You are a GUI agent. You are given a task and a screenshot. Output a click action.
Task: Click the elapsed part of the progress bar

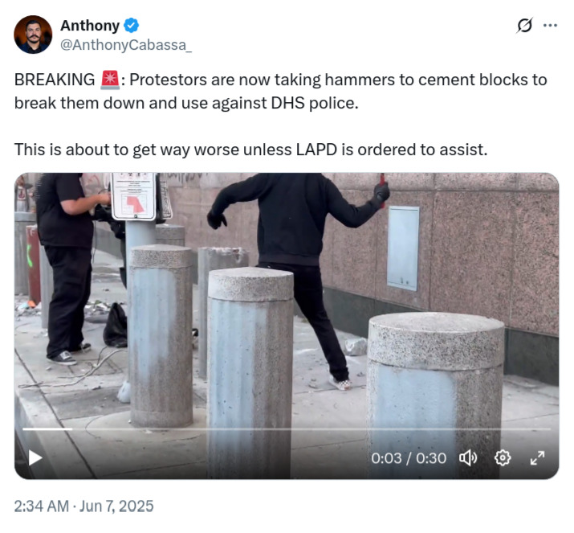pyautogui.click(x=47, y=428)
